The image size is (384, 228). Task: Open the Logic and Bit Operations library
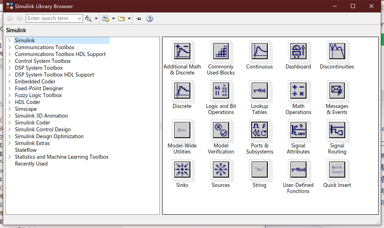(x=221, y=91)
